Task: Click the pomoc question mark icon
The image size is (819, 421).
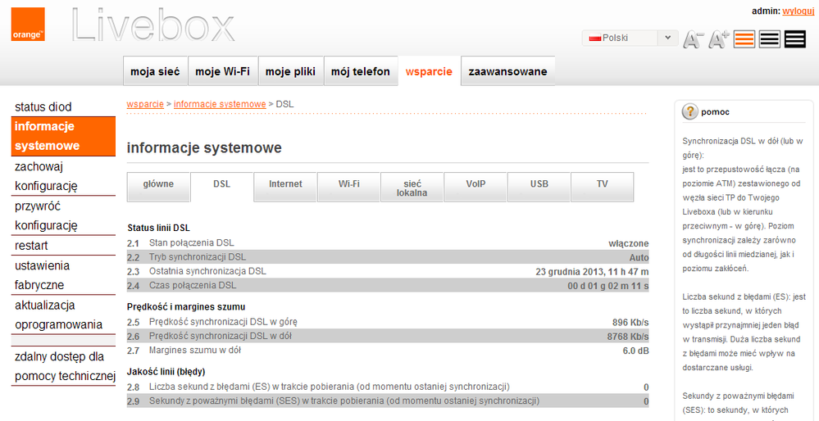Action: click(x=689, y=111)
